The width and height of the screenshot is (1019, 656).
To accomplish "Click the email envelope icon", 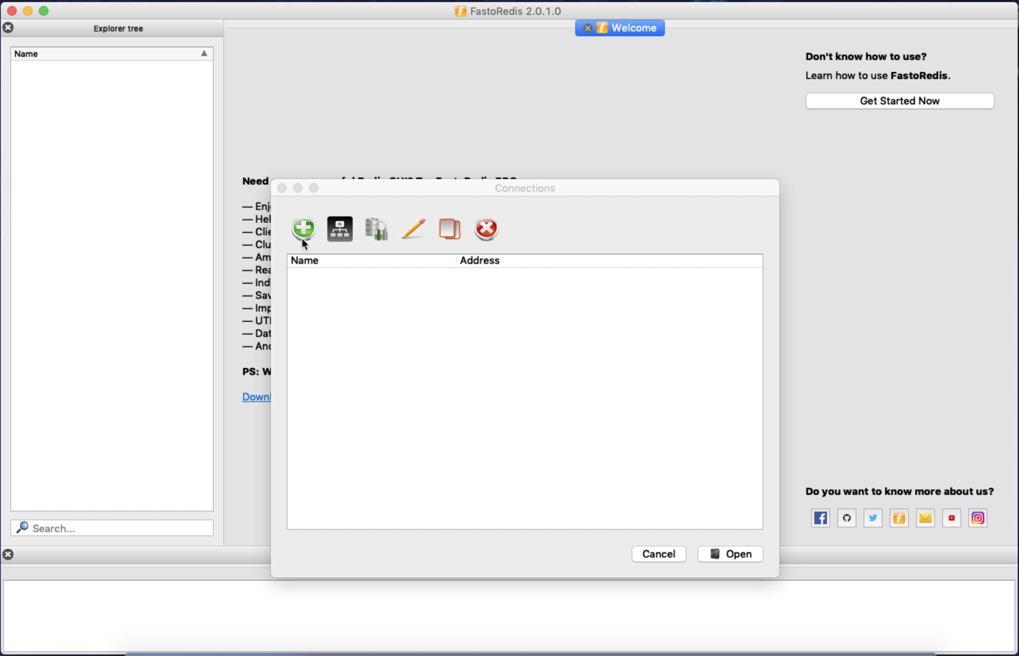I will pyautogui.click(x=925, y=518).
